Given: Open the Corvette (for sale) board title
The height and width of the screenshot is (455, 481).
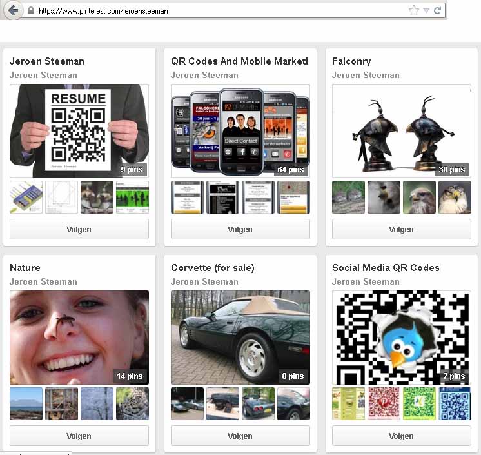Looking at the screenshot, I should [x=213, y=267].
